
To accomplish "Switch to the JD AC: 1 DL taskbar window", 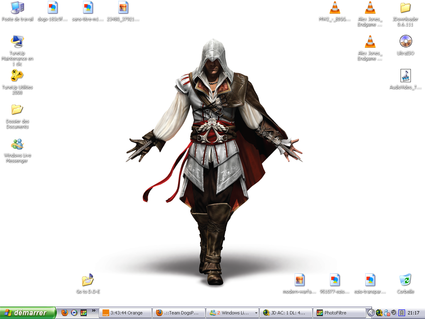I will (286, 313).
